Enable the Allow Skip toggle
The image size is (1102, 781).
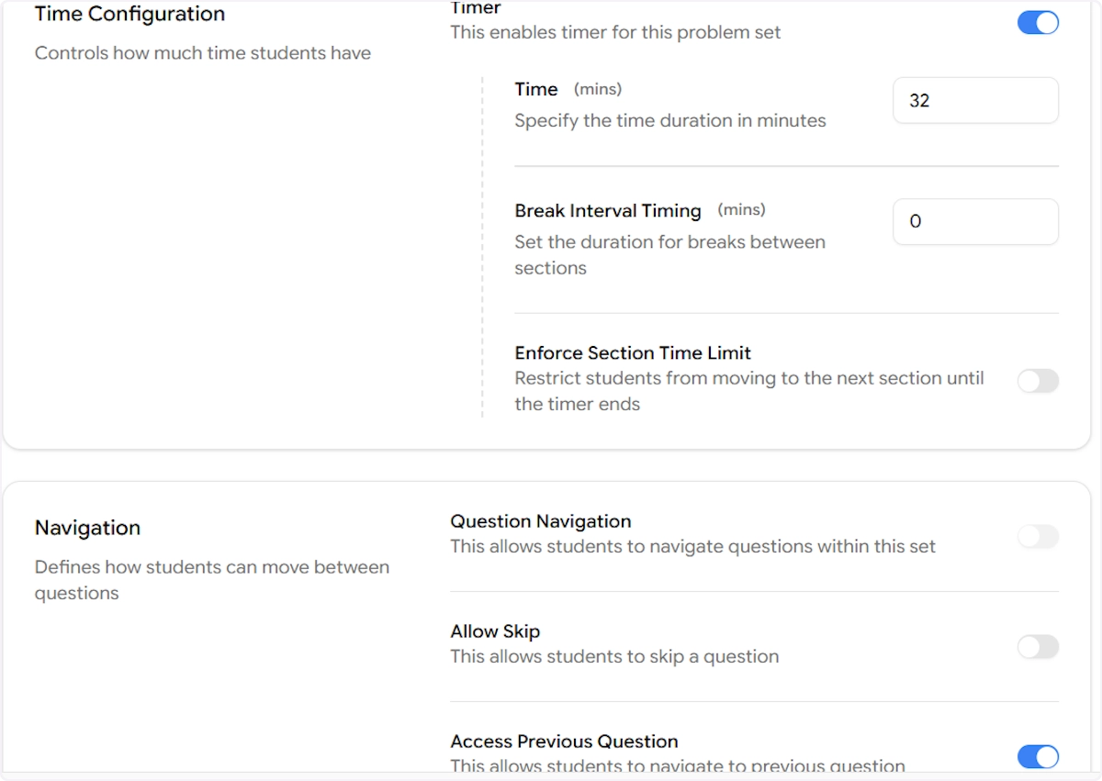[1038, 647]
